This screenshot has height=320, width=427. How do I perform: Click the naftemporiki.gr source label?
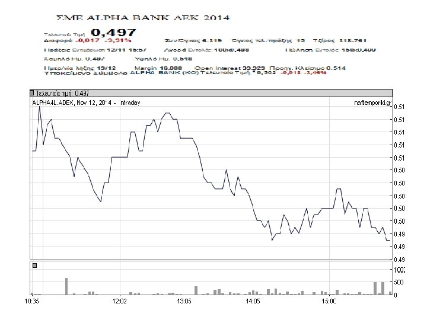click(x=373, y=103)
